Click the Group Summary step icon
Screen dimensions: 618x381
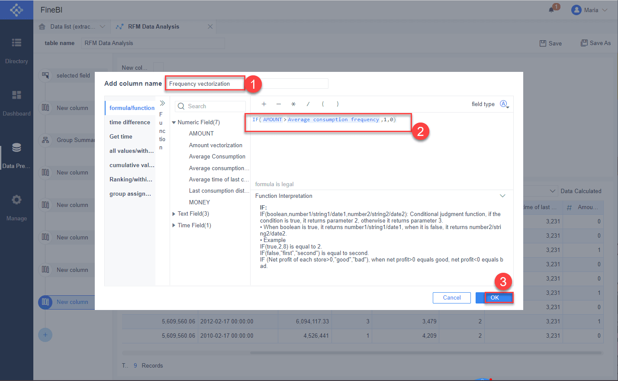[x=45, y=140]
